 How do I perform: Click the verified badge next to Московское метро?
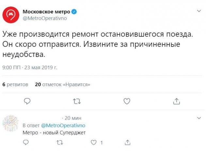pyautogui.click(x=75, y=12)
